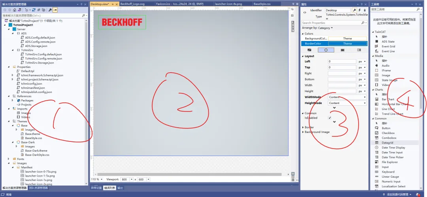Open the Left px unit dropdown
427x197 pixels.
(362, 61)
